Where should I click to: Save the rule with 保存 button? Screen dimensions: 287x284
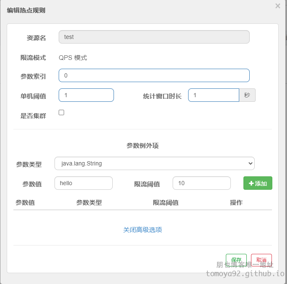236,260
